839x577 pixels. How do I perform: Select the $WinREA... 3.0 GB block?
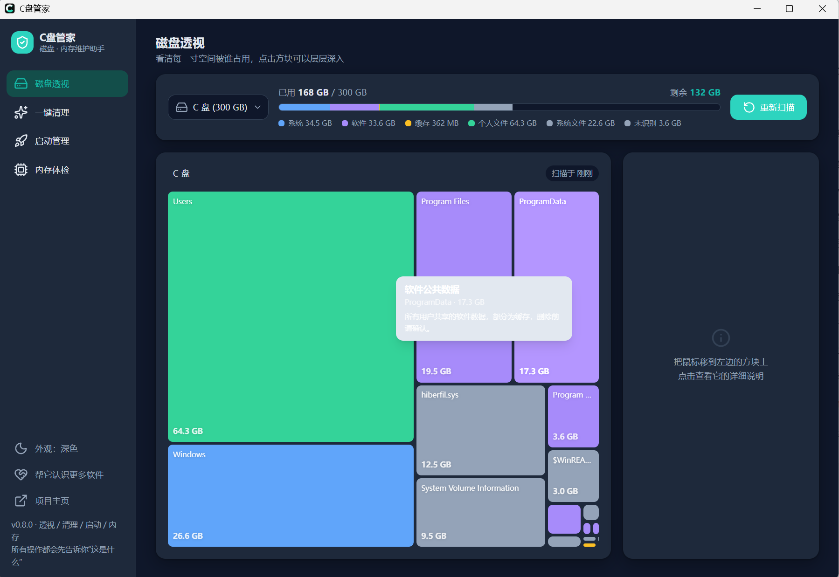coord(573,476)
